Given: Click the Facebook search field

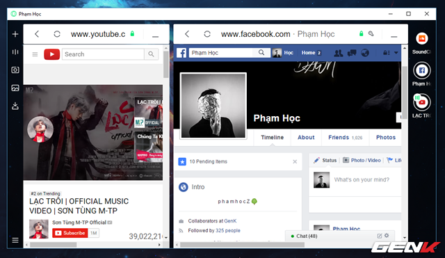Looking at the screenshot, I should (x=221, y=53).
